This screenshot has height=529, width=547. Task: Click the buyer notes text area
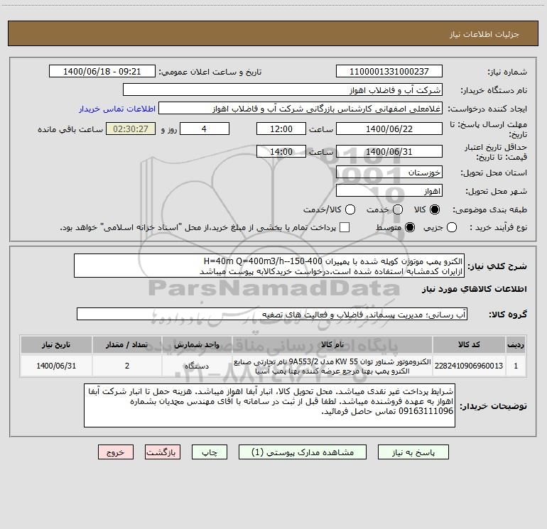click(269, 405)
